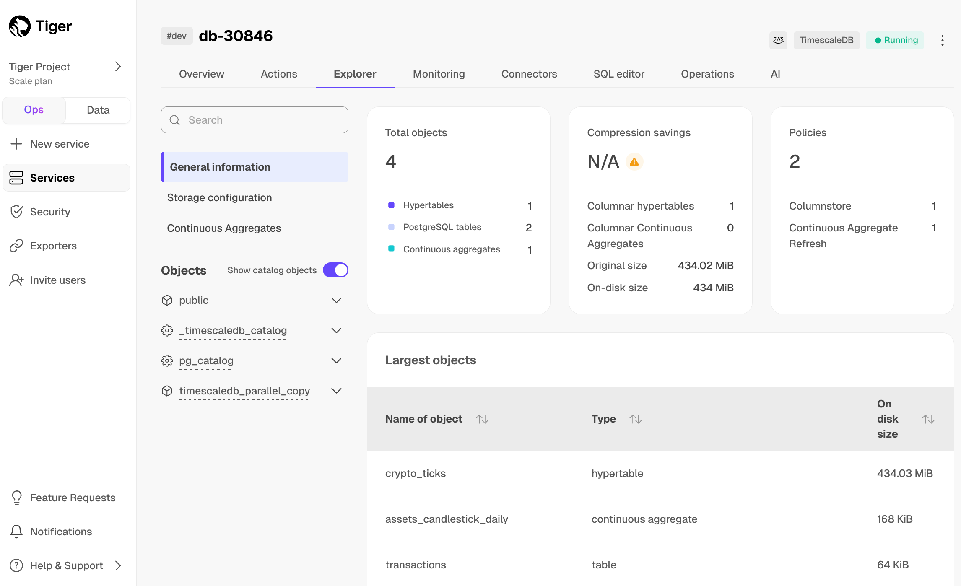This screenshot has width=961, height=586.
Task: Click the Security shield icon
Action: point(16,212)
